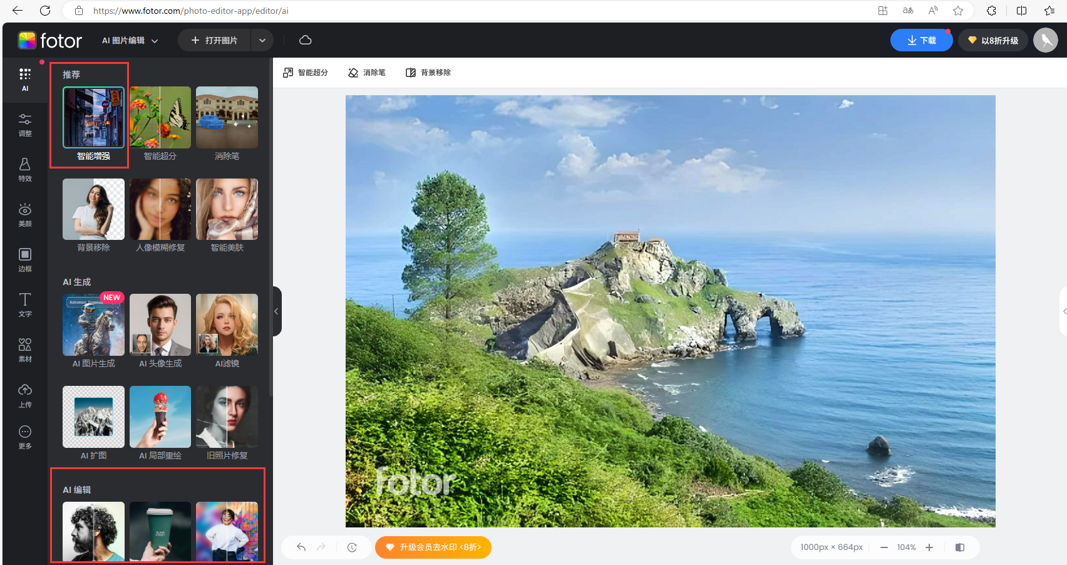Open the AI tools sidebar tab

(x=25, y=80)
